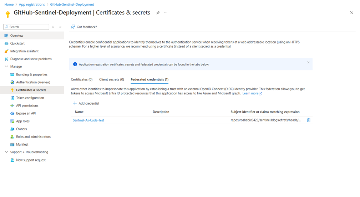This screenshot has width=360, height=197.
Task: Open Quickstart from the sidebar
Action: [x=17, y=43]
